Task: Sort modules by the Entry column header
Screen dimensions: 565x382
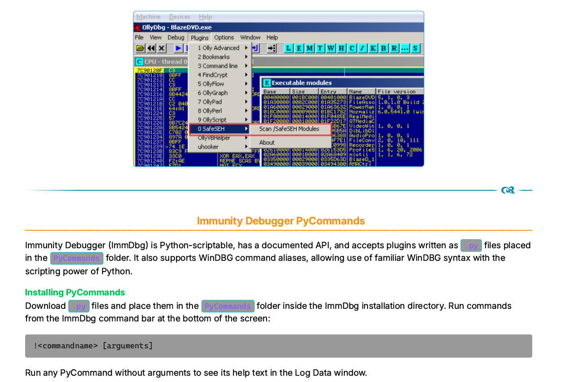Action: (333, 92)
